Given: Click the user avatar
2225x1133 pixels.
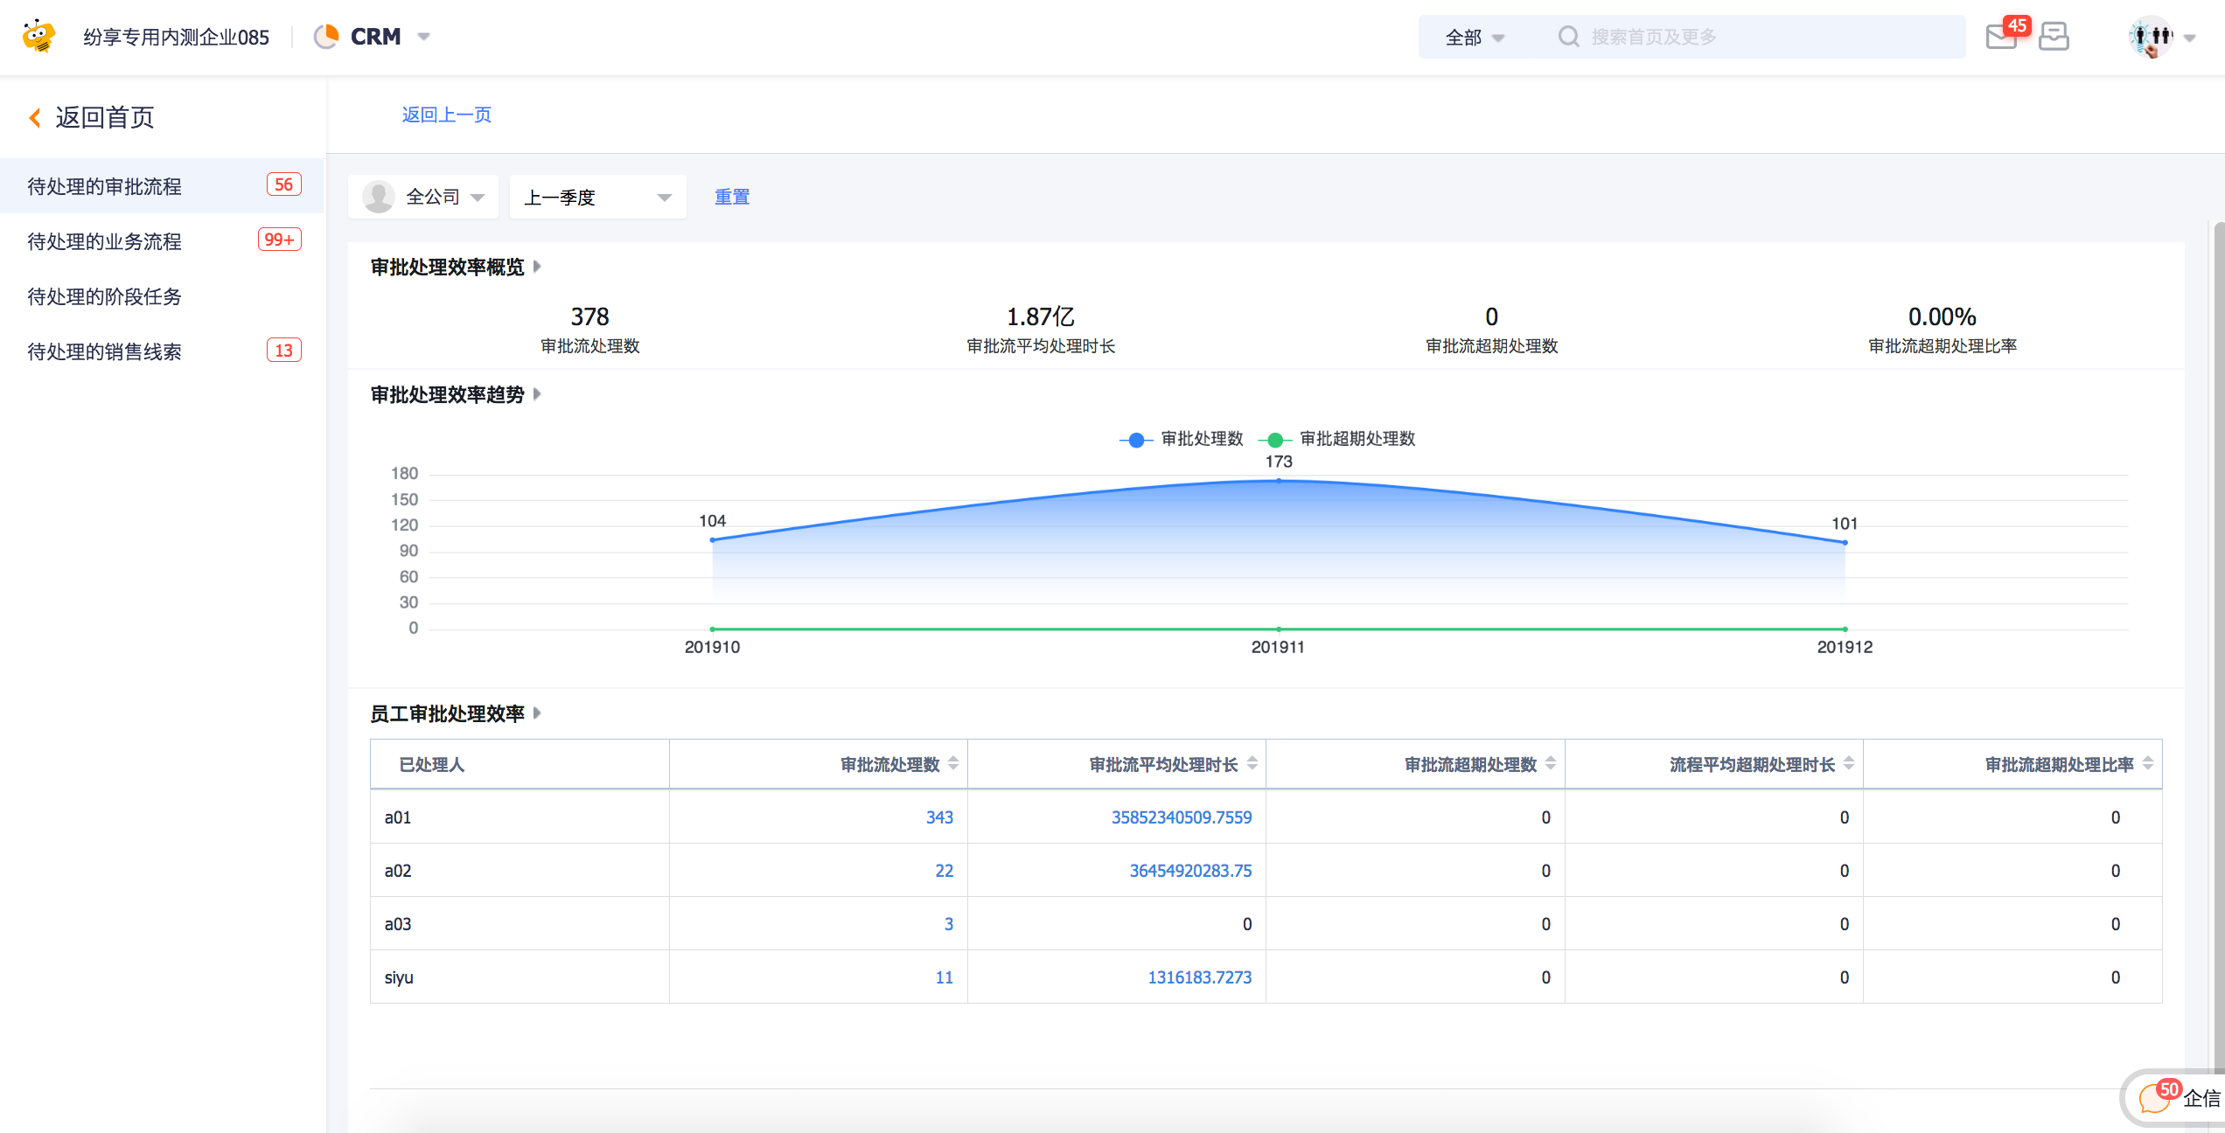Looking at the screenshot, I should click(2151, 37).
